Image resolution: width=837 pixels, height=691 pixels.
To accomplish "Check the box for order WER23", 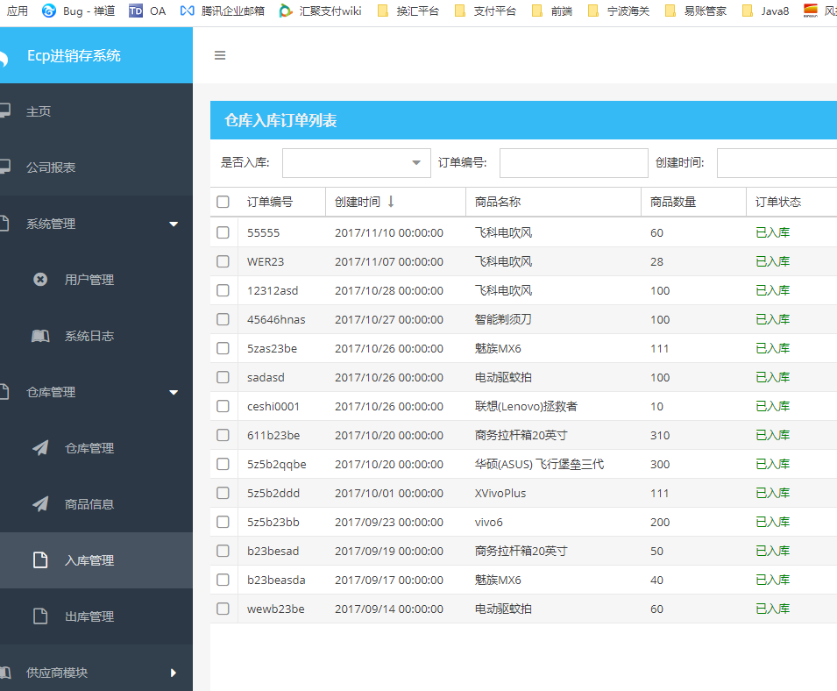I will 223,261.
